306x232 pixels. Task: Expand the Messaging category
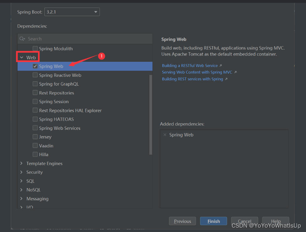click(21, 199)
